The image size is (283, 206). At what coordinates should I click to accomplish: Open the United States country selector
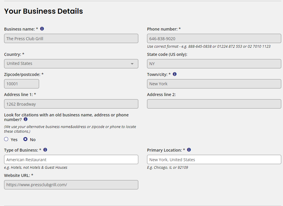[x=71, y=64]
